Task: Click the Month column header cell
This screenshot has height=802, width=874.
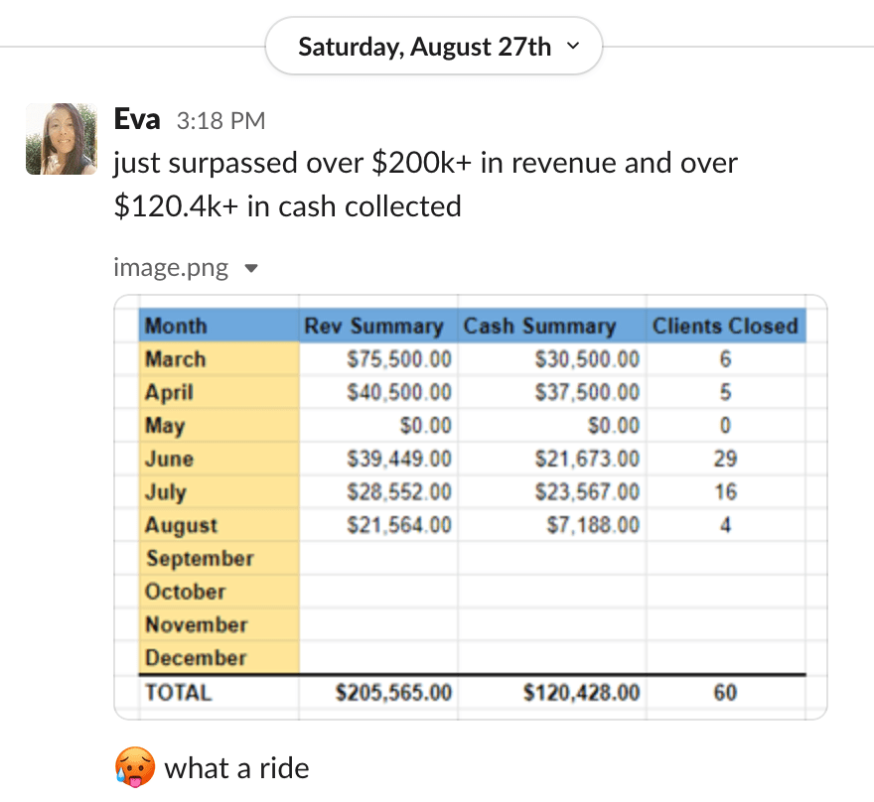Action: [x=177, y=326]
